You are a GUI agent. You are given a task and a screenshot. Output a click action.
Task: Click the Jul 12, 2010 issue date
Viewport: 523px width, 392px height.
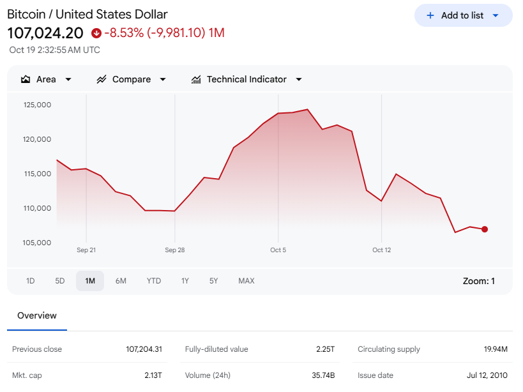point(487,375)
